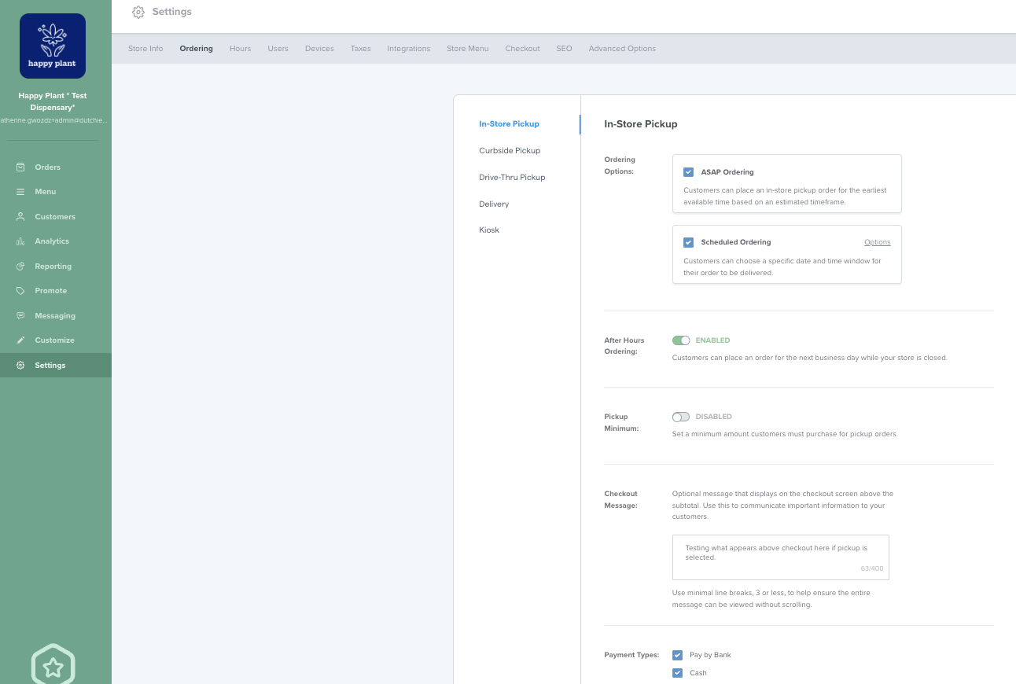Viewport: 1016px width, 684px height.
Task: Switch to the Hours tab
Action: click(240, 49)
